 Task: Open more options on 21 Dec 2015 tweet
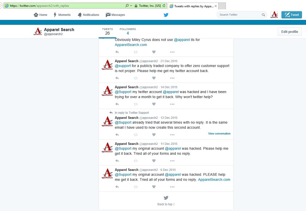tap(172, 78)
